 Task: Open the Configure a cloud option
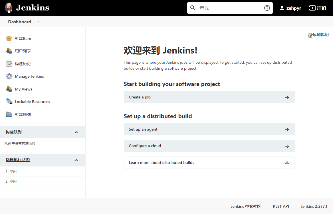coord(209,146)
